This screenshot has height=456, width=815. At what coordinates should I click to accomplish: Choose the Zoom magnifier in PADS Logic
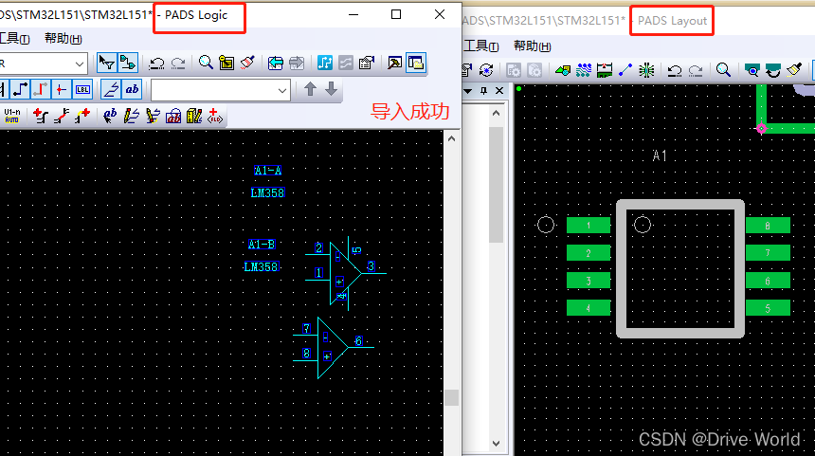[x=206, y=63]
